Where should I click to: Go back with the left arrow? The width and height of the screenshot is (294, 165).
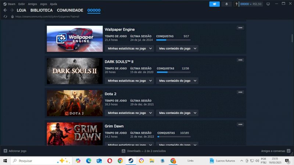pos(5,10)
